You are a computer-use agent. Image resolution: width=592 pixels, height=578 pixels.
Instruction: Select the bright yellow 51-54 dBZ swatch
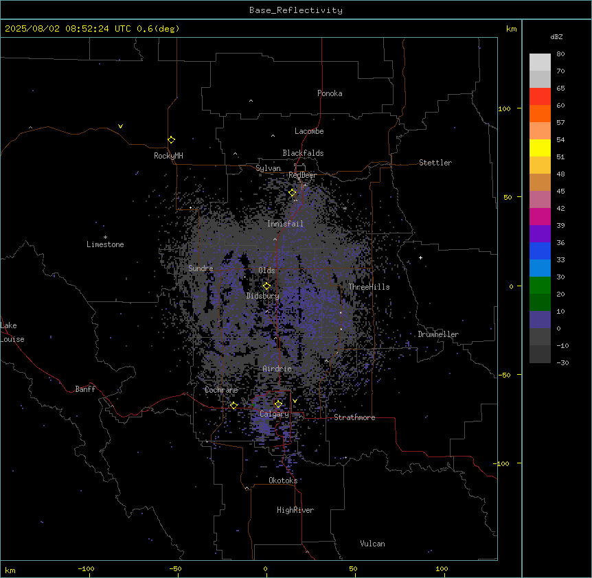pos(540,148)
